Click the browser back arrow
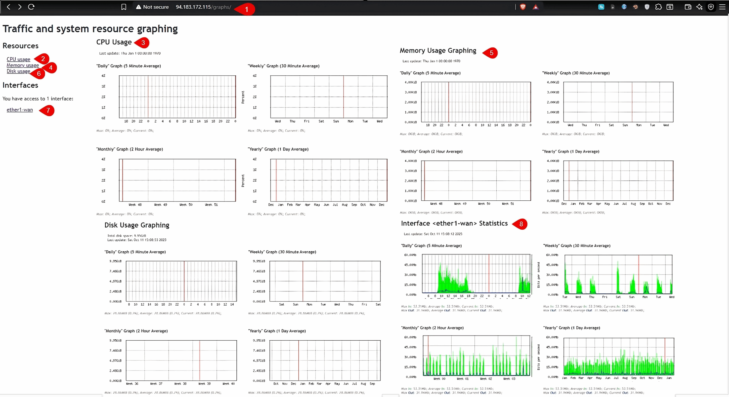729x397 pixels. click(x=9, y=7)
